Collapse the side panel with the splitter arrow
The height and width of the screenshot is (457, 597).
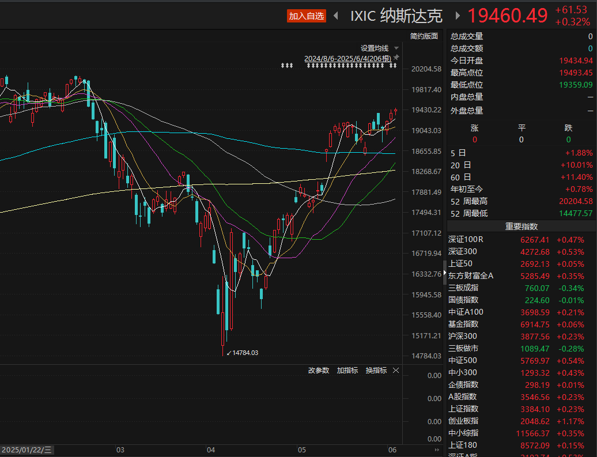point(444,273)
